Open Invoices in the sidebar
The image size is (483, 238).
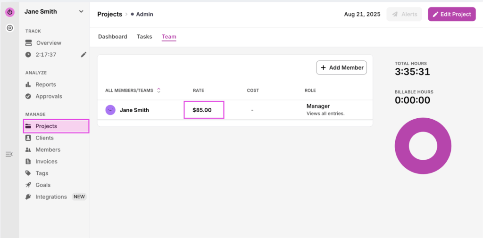click(x=46, y=162)
